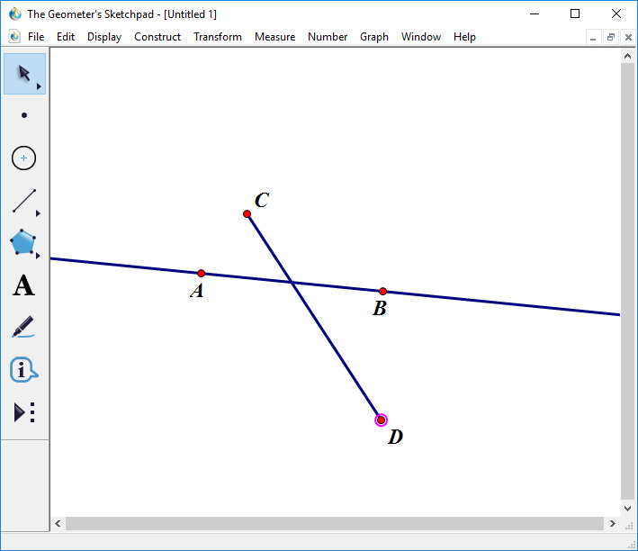
Task: Open the Construct menu
Action: coord(157,37)
